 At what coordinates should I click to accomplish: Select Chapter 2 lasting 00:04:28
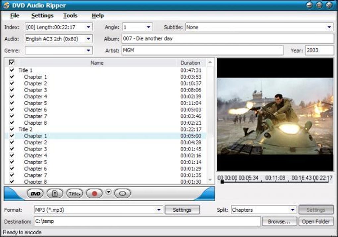(105, 142)
